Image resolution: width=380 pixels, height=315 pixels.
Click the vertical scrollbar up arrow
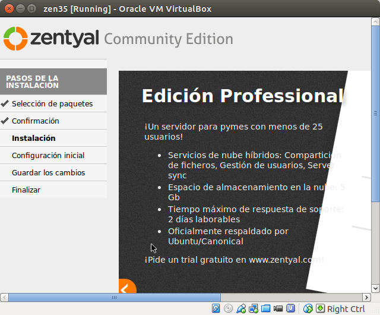pos(375,21)
